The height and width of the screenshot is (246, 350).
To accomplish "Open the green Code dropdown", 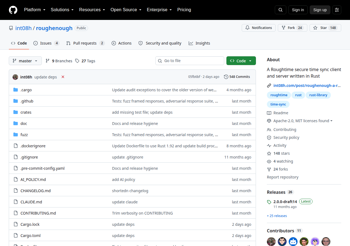I will click(241, 61).
